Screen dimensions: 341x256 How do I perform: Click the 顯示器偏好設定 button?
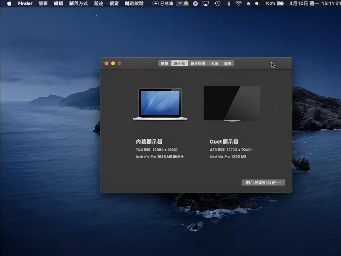click(263, 182)
